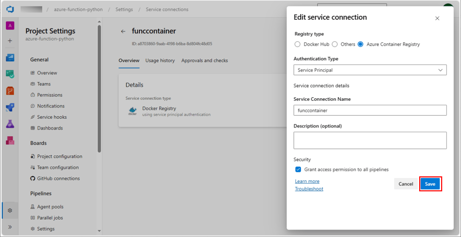Open Parallel jobs under Pipelines

click(x=50, y=217)
